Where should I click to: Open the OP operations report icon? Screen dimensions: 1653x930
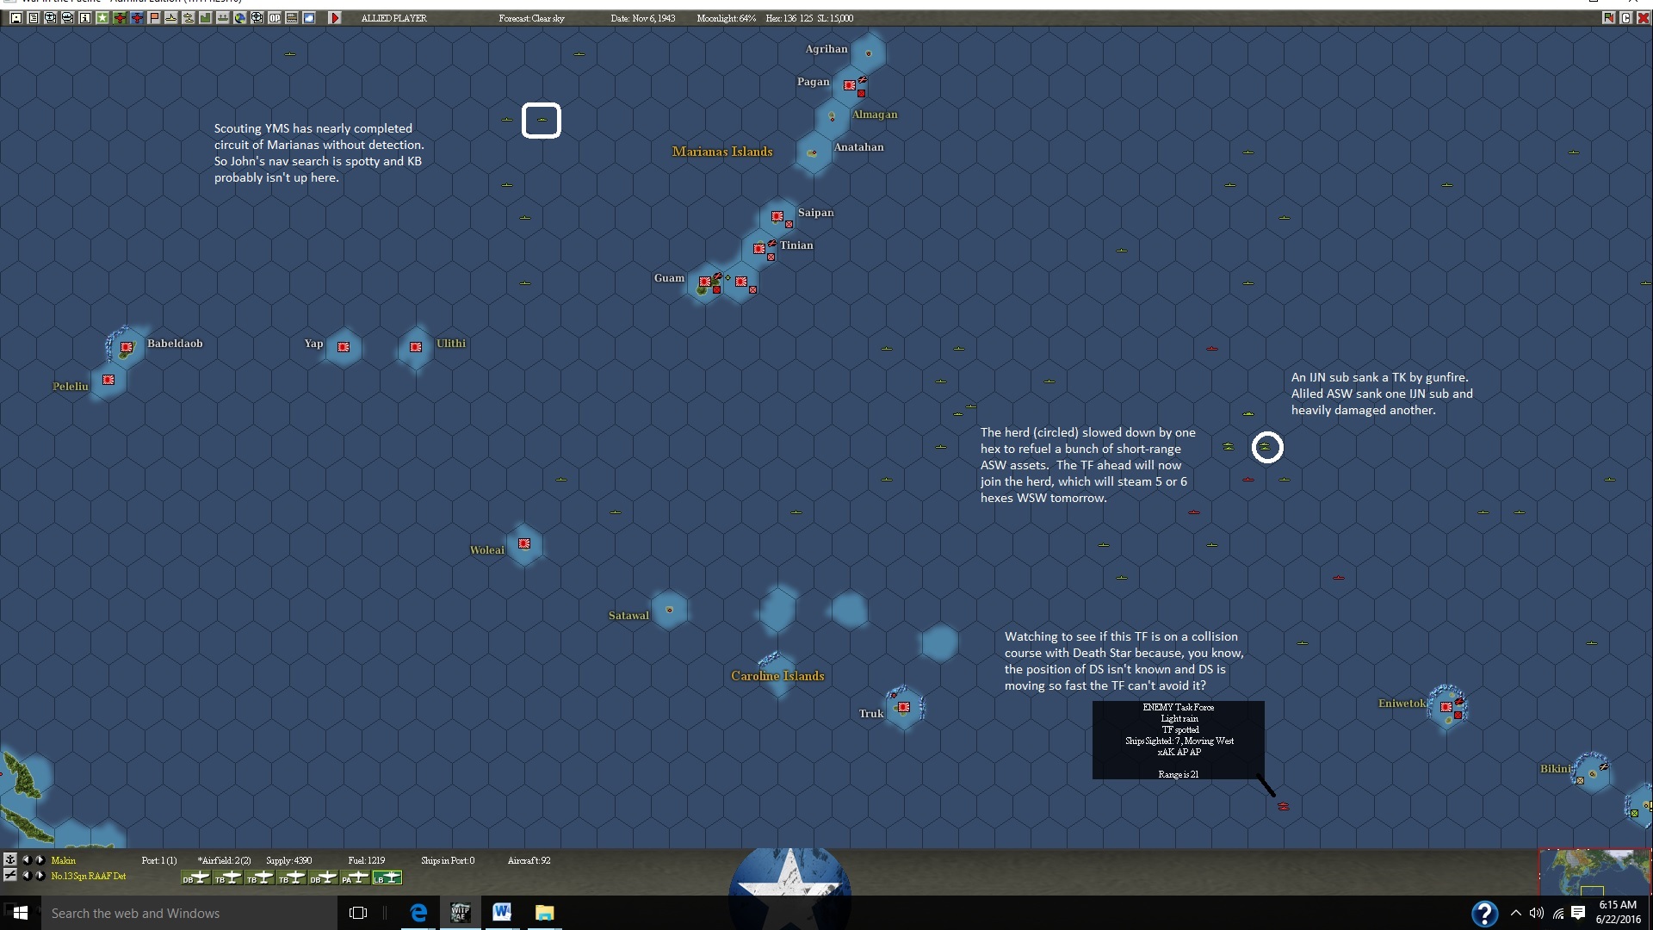[x=275, y=18]
